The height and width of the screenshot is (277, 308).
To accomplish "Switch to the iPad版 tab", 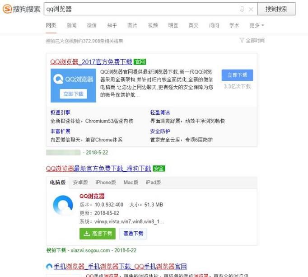I will coord(153,183).
